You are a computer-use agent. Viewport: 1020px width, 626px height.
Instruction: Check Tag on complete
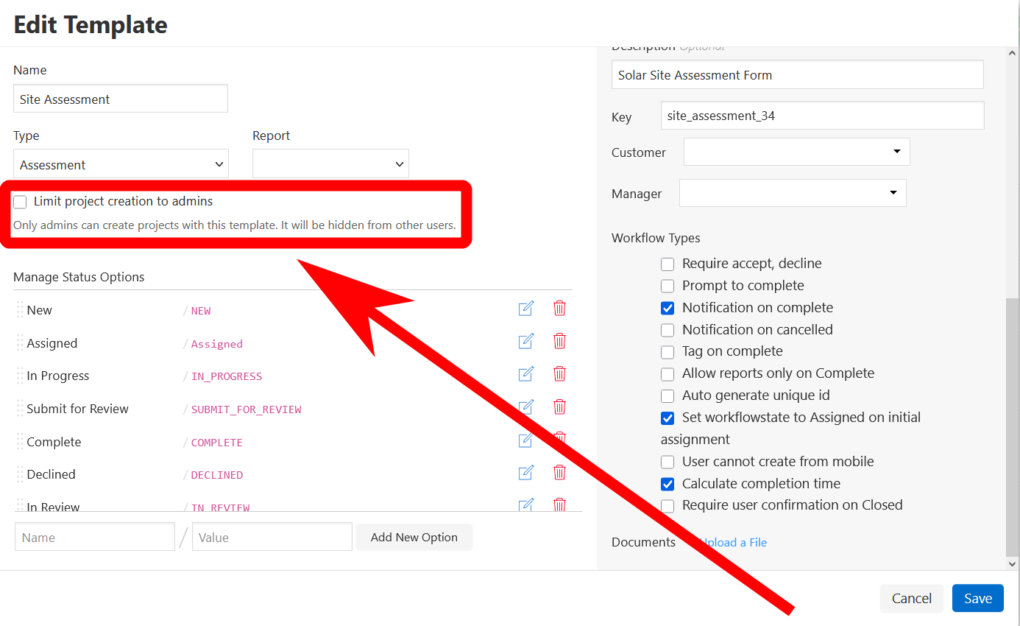click(x=667, y=352)
